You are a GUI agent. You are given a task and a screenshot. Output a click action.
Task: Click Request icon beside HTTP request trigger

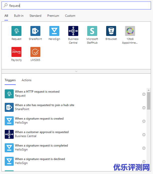pyautogui.click(x=9, y=94)
